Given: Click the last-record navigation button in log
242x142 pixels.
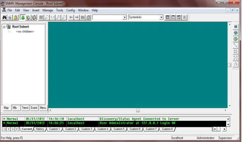Looking at the screenshot, I should pos(17,129).
